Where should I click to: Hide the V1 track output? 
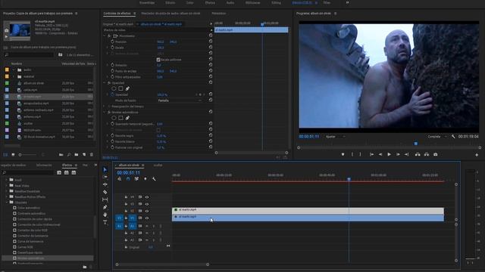(x=147, y=218)
